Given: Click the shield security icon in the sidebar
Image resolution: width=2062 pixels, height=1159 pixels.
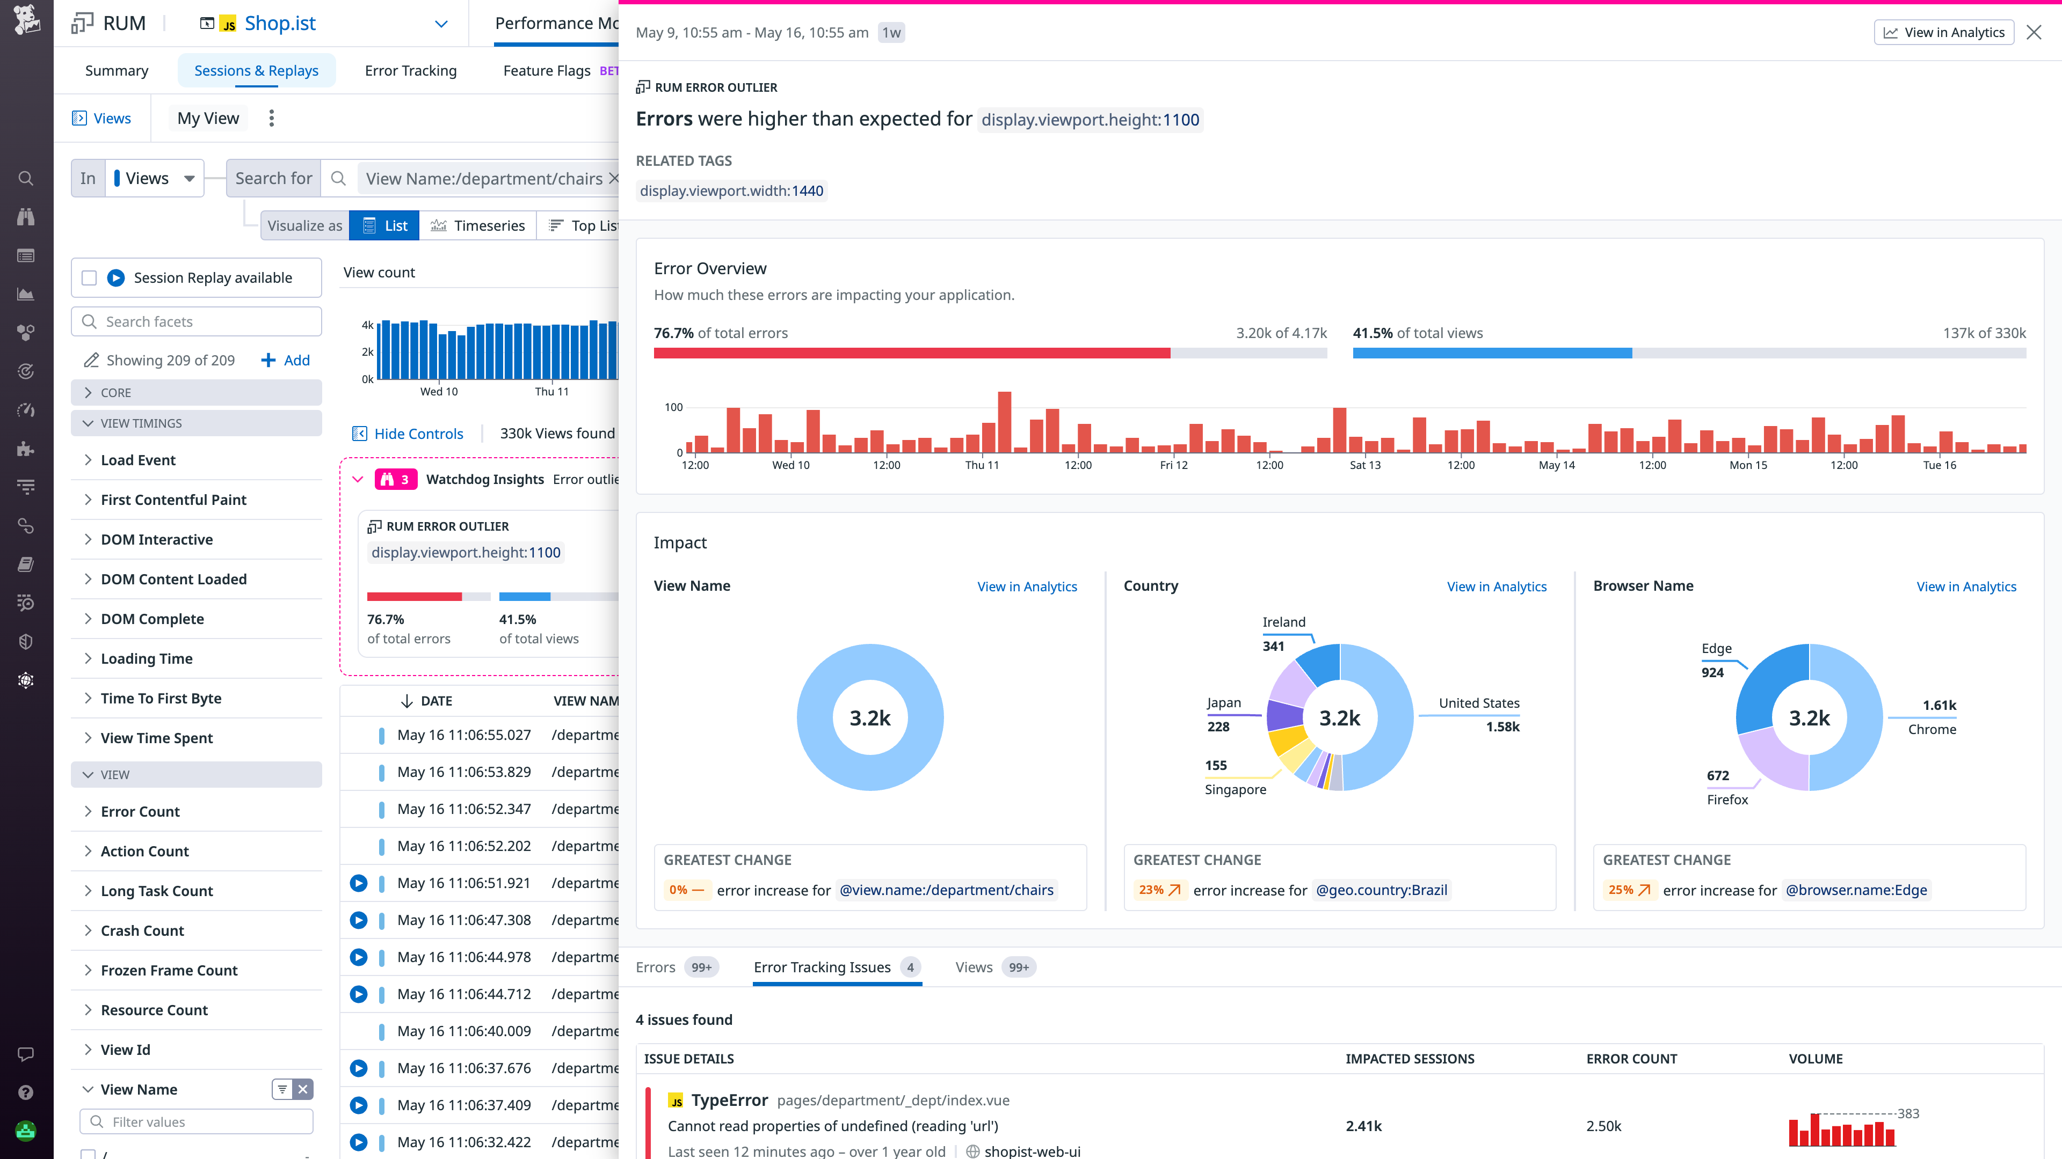Looking at the screenshot, I should coord(26,642).
